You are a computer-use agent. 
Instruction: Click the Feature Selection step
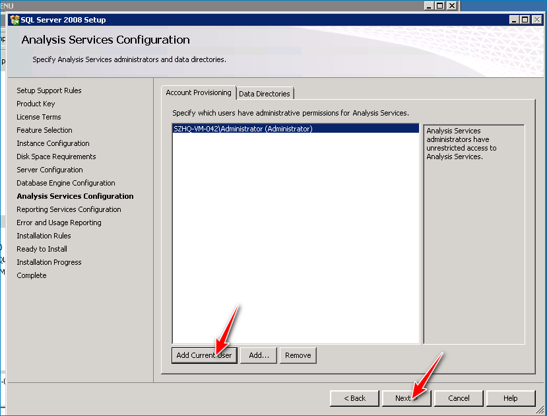pyautogui.click(x=44, y=130)
